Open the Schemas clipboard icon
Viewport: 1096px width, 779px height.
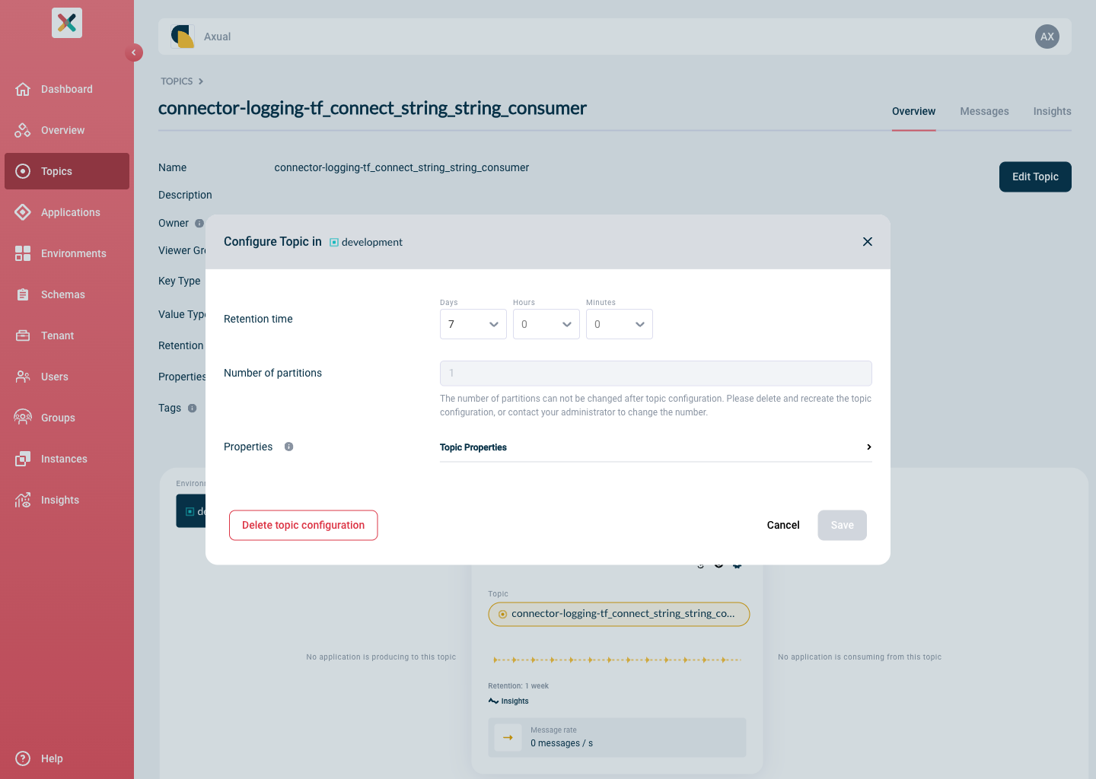click(23, 294)
